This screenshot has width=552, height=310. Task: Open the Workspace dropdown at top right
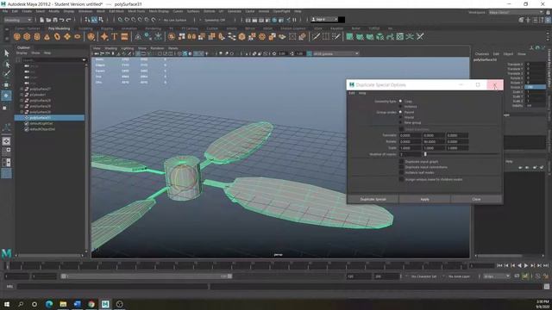(x=516, y=12)
